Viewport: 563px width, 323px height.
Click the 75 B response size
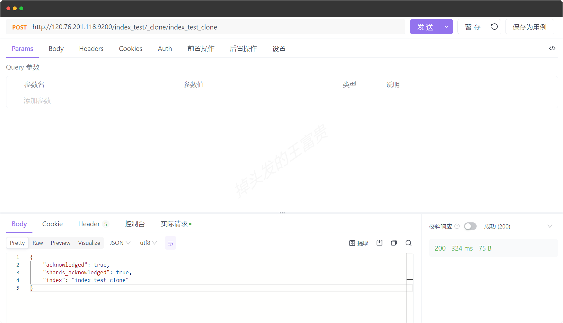(485, 248)
